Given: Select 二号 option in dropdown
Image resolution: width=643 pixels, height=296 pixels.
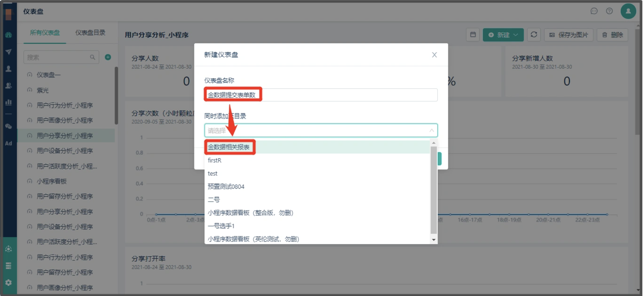Looking at the screenshot, I should [317, 200].
